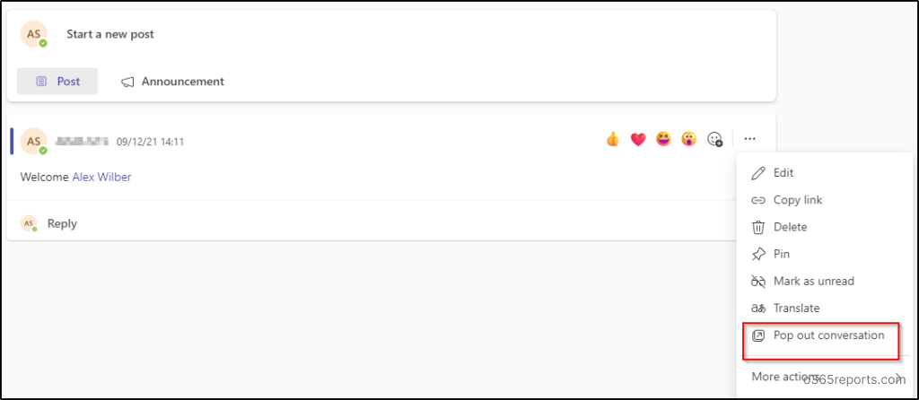919x400 pixels.
Task: Expand the More actions submenu
Action: (825, 376)
